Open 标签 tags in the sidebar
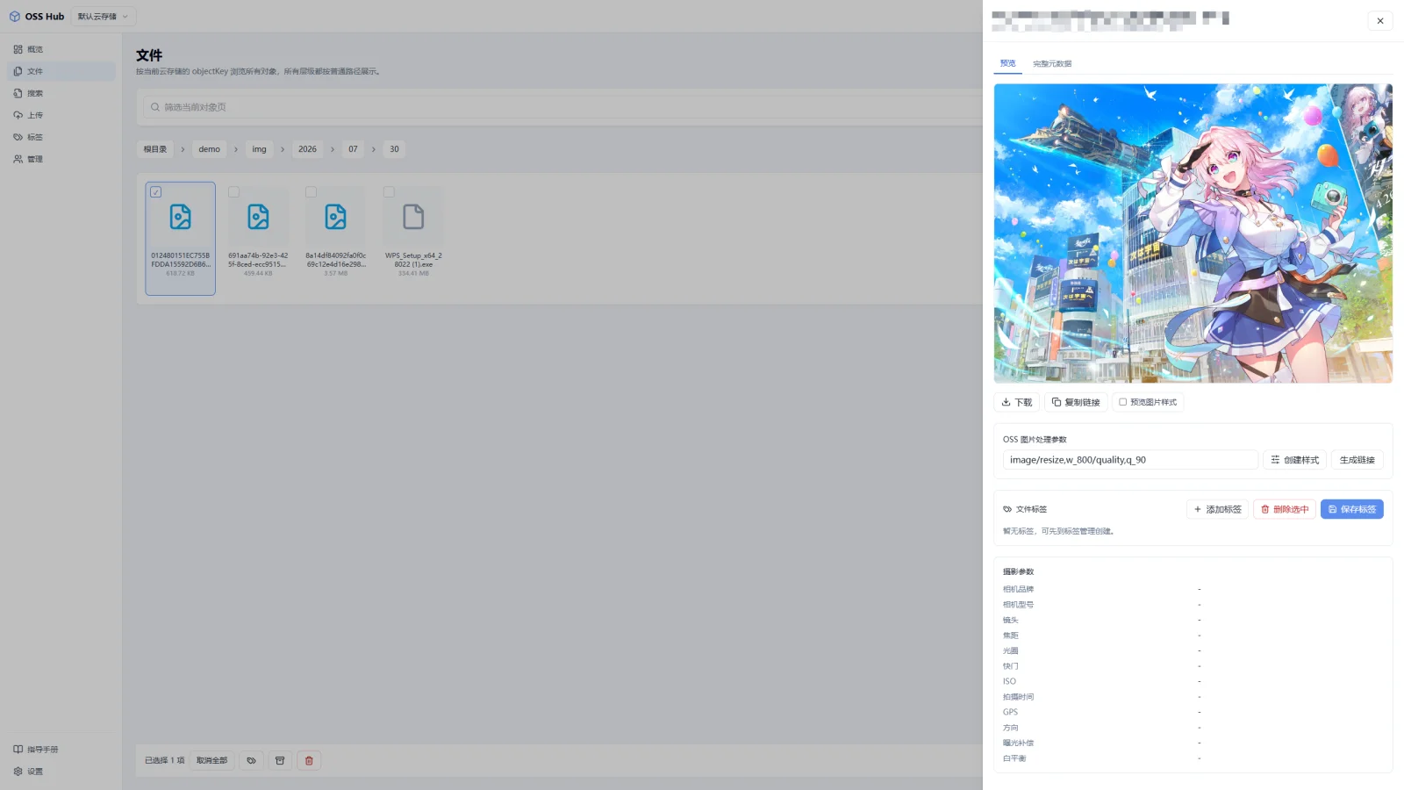 coord(61,137)
